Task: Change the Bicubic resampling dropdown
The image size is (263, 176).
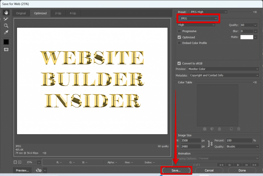Action: pyautogui.click(x=242, y=146)
